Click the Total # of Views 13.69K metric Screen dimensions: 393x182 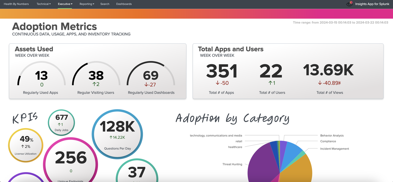coord(328,71)
